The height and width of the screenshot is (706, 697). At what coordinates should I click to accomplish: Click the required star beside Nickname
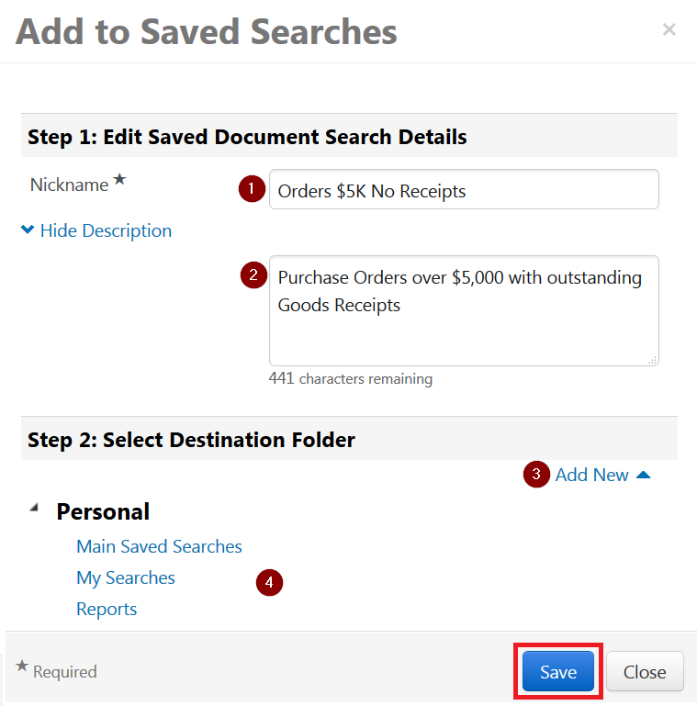[x=119, y=181]
